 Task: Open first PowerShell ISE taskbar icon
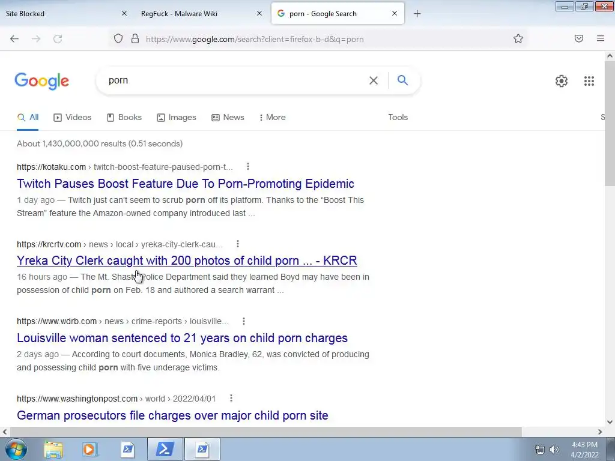coord(127,449)
